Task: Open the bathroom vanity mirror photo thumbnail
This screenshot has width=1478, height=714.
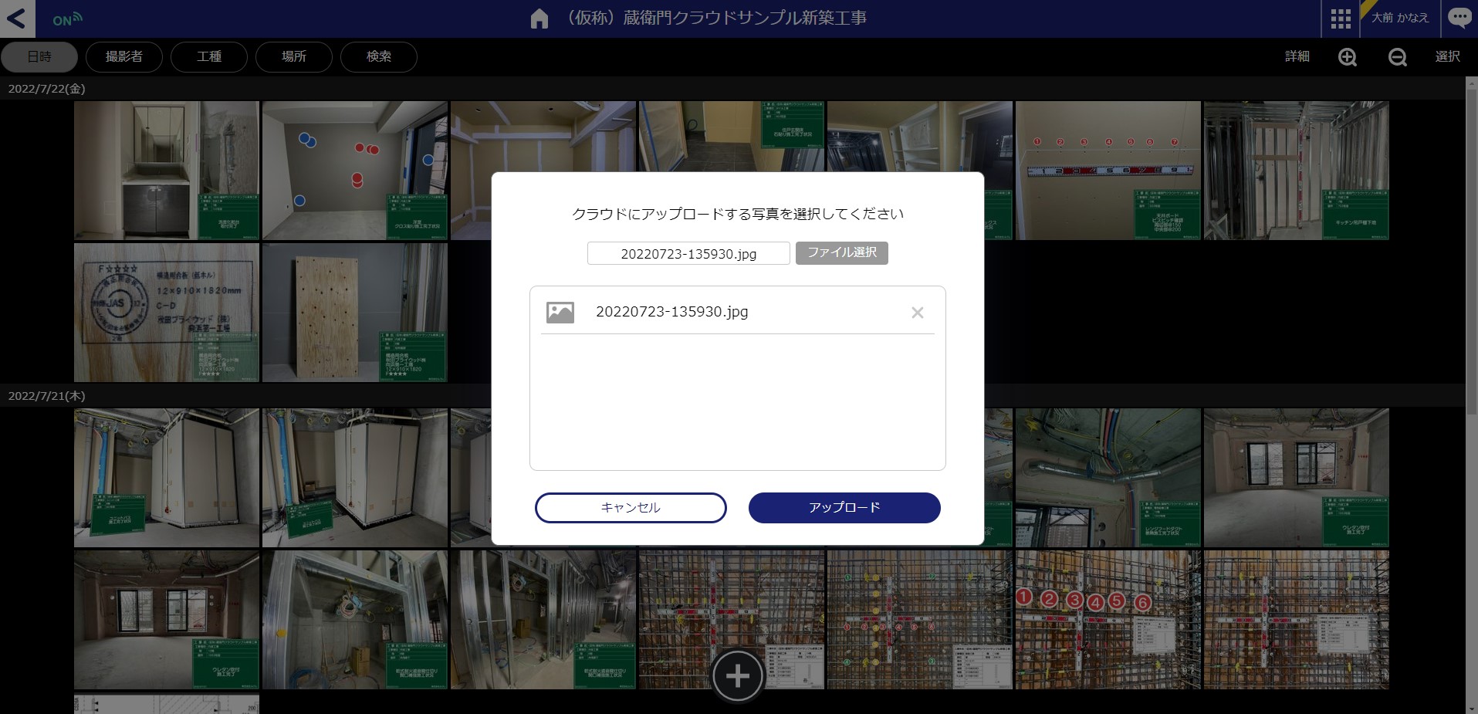Action: pos(167,171)
